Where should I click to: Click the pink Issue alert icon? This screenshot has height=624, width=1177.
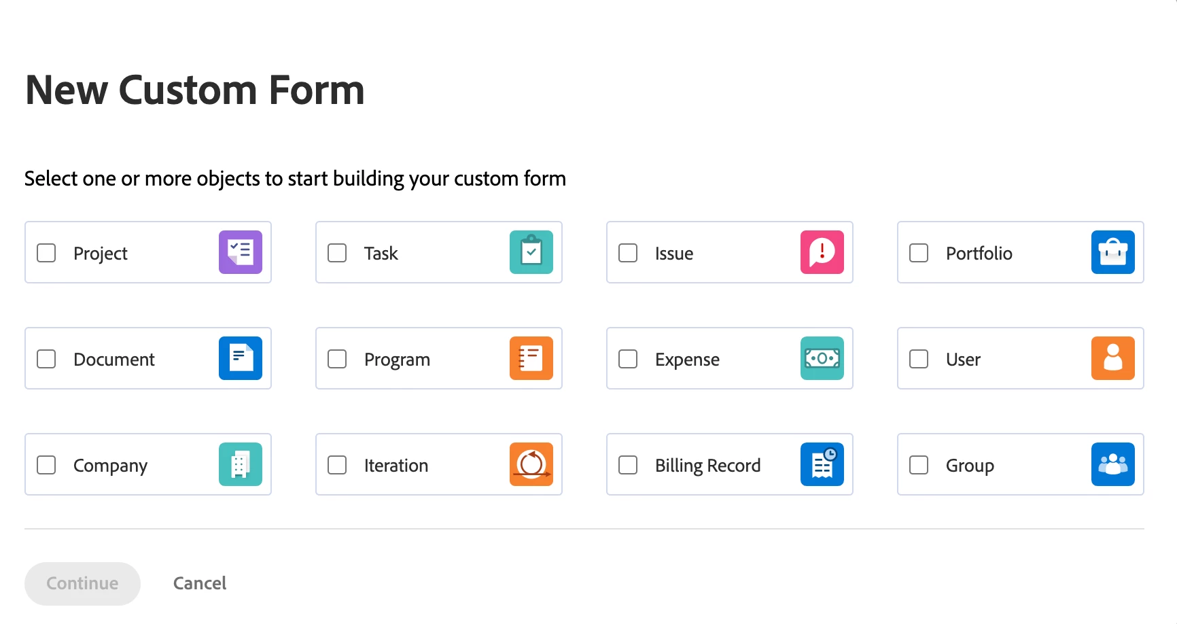click(x=822, y=252)
